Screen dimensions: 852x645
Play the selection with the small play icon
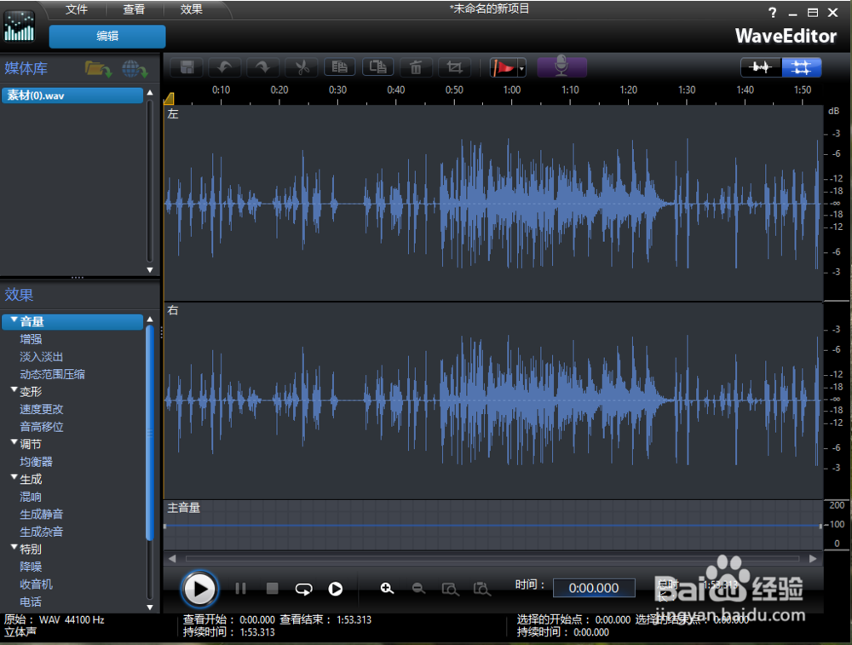[335, 589]
